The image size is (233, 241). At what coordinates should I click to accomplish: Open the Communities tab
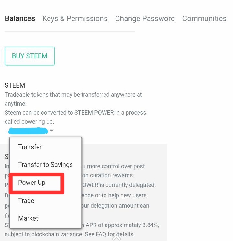[204, 19]
